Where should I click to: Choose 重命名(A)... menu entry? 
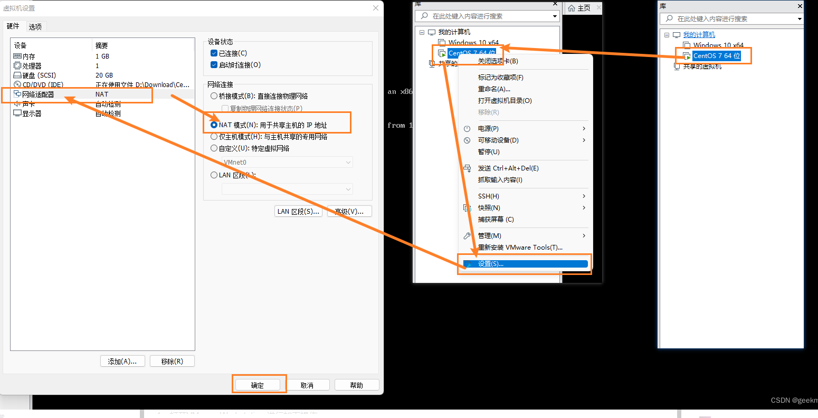494,89
